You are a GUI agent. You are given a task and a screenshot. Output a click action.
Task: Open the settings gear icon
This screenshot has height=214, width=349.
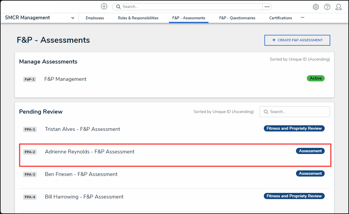coord(316,6)
